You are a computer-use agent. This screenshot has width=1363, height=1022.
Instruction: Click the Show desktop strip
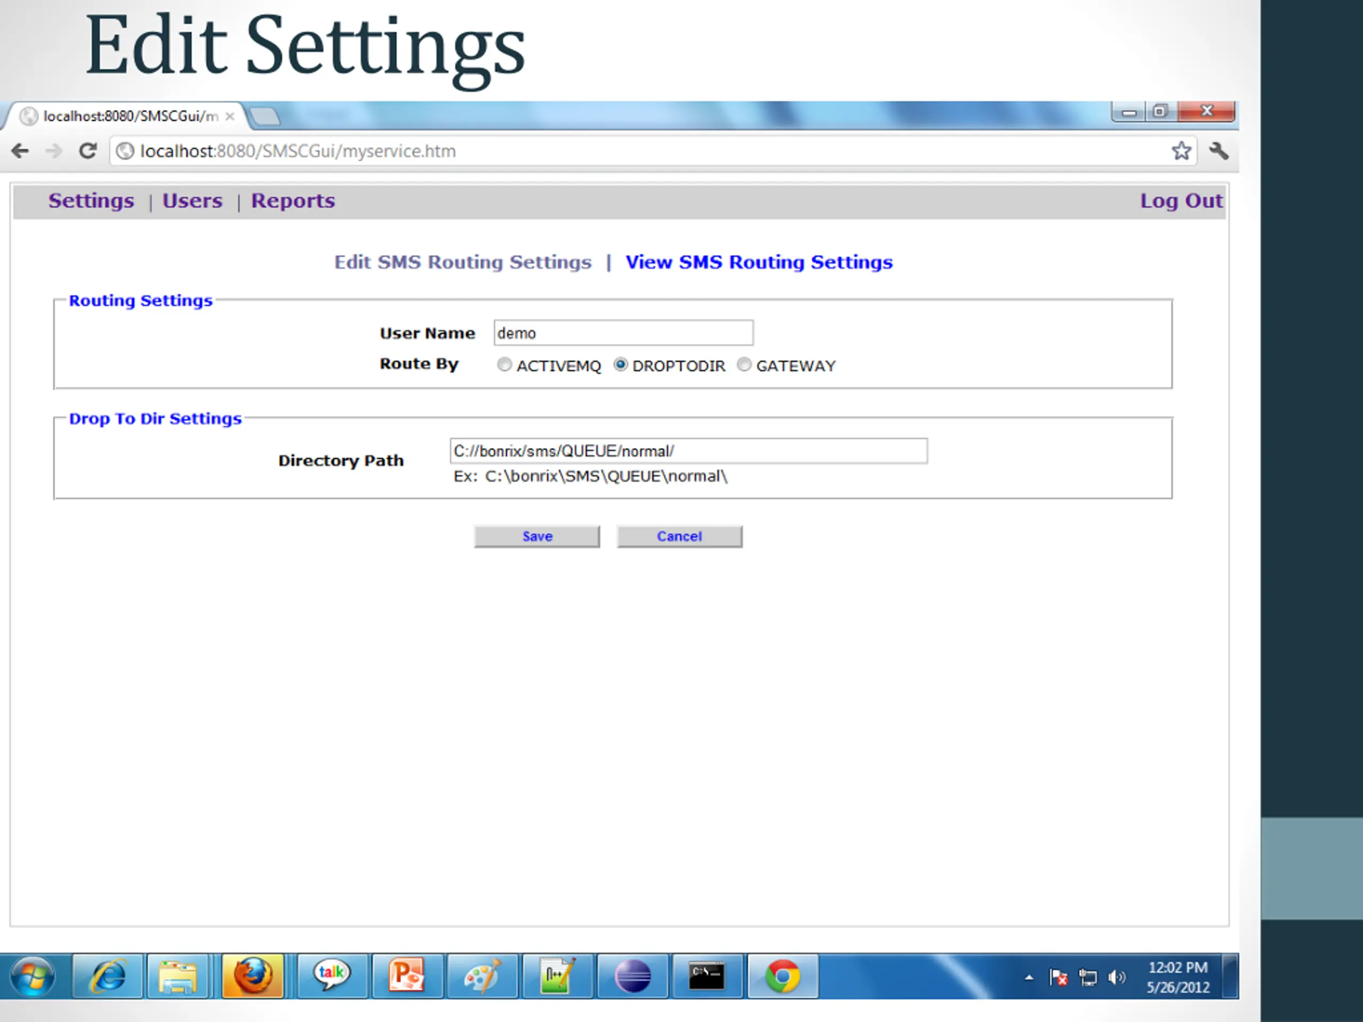[x=1230, y=976]
